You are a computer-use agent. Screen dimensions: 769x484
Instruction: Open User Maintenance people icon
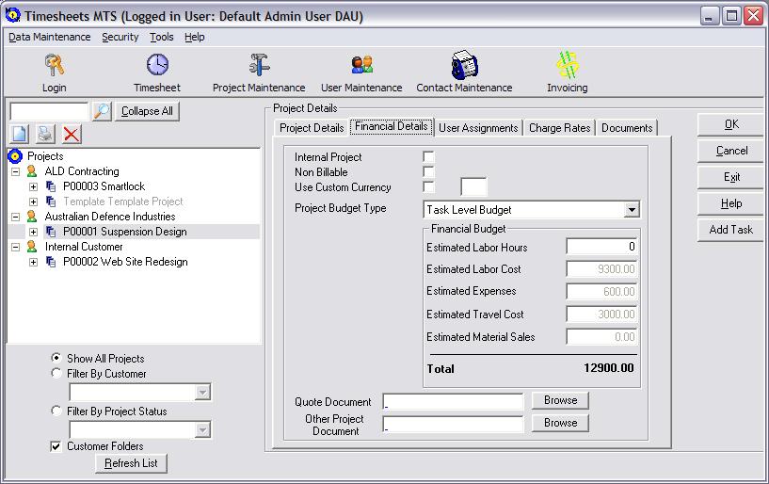coord(362,65)
